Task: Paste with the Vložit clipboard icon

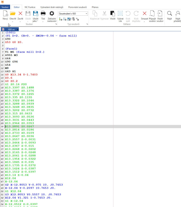Action: click(113, 14)
